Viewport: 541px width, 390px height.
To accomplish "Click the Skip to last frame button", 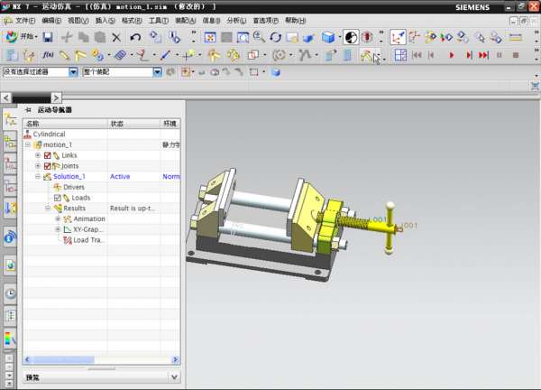I will [483, 55].
